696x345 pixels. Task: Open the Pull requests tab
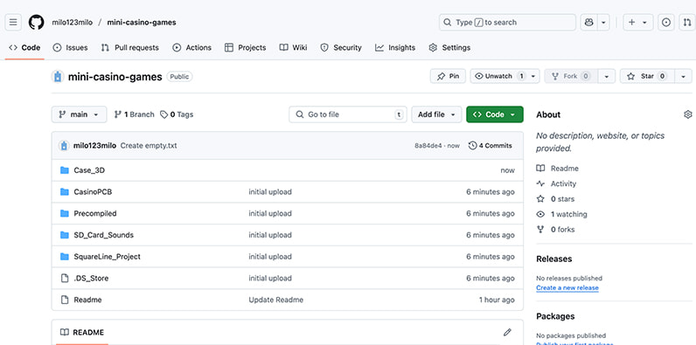click(x=129, y=47)
